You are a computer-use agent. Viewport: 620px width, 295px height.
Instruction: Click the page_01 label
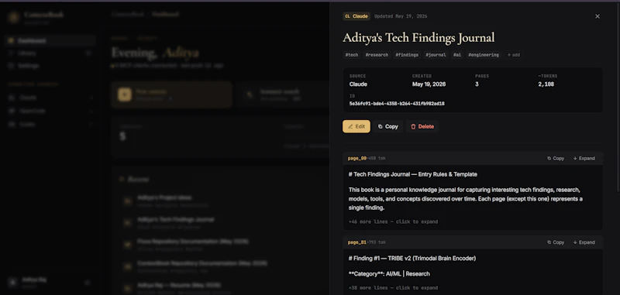pyautogui.click(x=357, y=242)
